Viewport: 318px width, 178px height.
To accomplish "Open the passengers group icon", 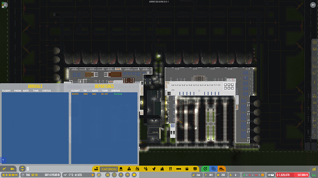I will point(137,169).
